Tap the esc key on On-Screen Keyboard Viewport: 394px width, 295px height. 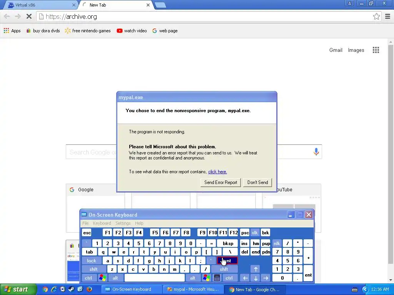pyautogui.click(x=87, y=232)
